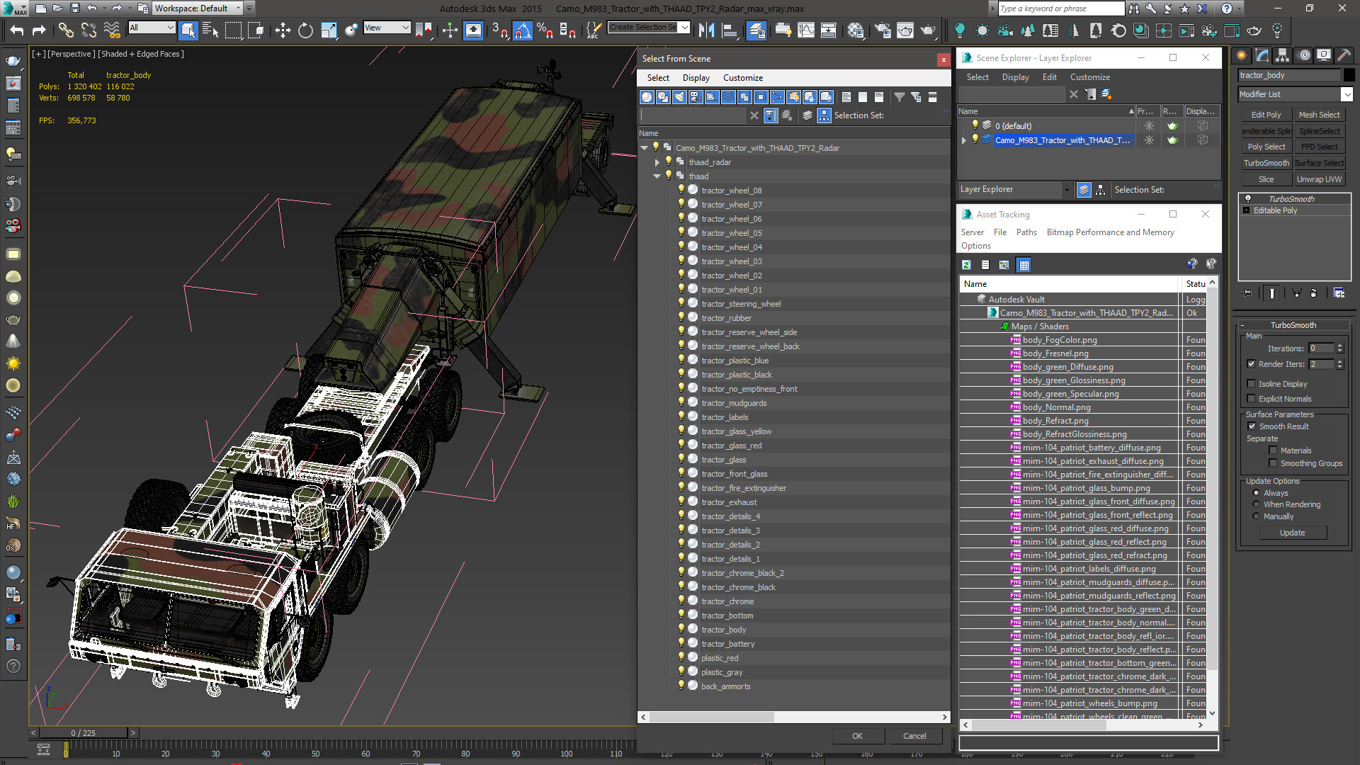
Task: Toggle Smooth Result checkbox
Action: pos(1252,426)
